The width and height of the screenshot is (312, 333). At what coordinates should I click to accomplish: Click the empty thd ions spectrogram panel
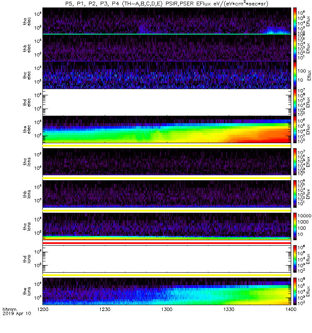tap(167, 259)
